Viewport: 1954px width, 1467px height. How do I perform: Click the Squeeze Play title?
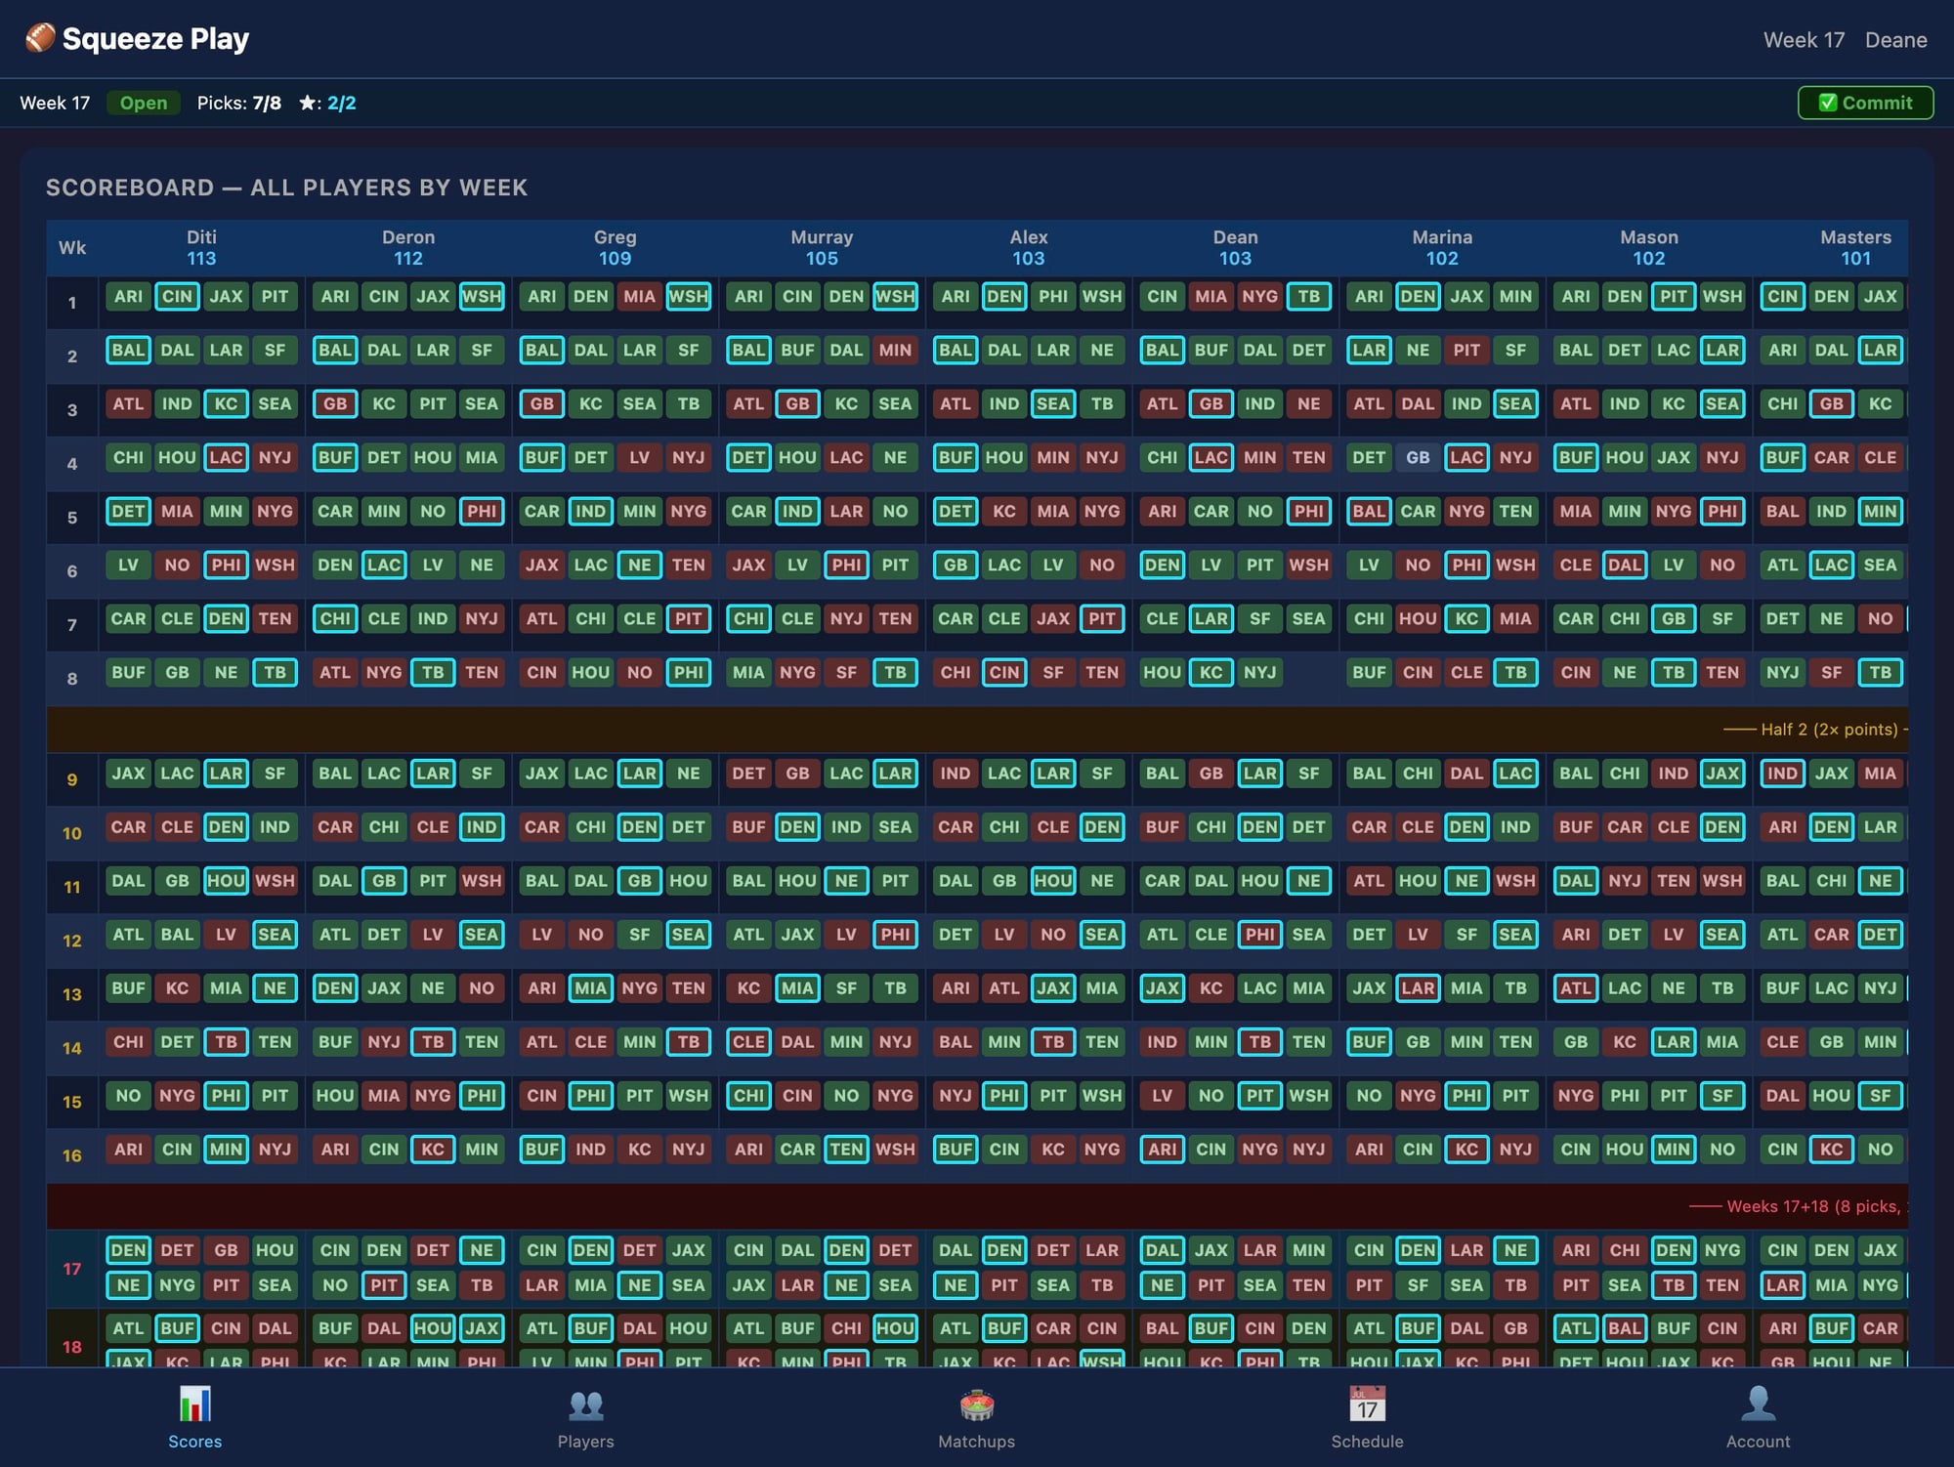point(155,39)
